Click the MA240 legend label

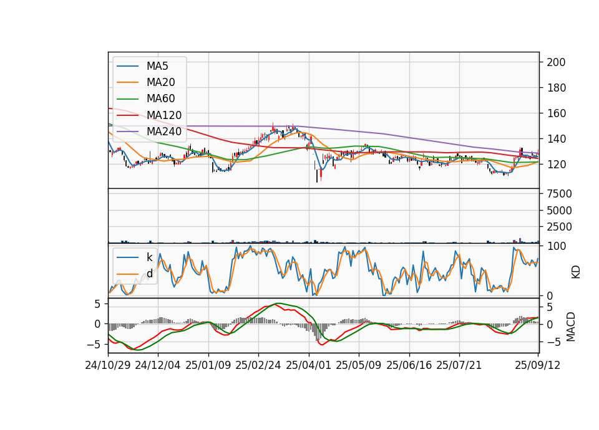[164, 131]
